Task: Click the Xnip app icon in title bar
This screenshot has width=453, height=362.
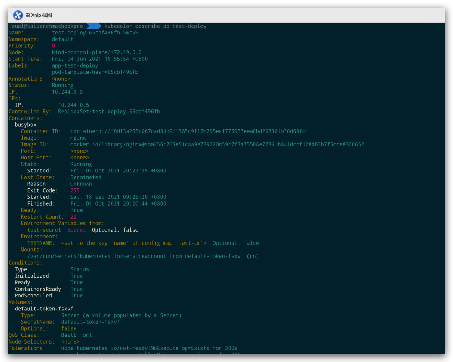Action: click(x=18, y=15)
